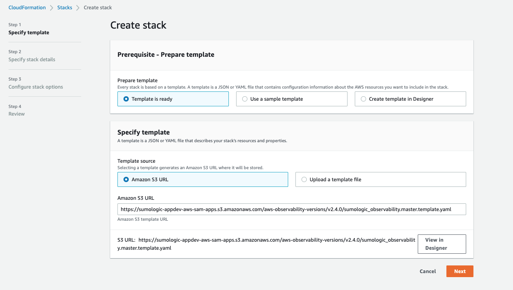Navigate to the Stacks breadcrumb link
The image size is (513, 290).
65,7
